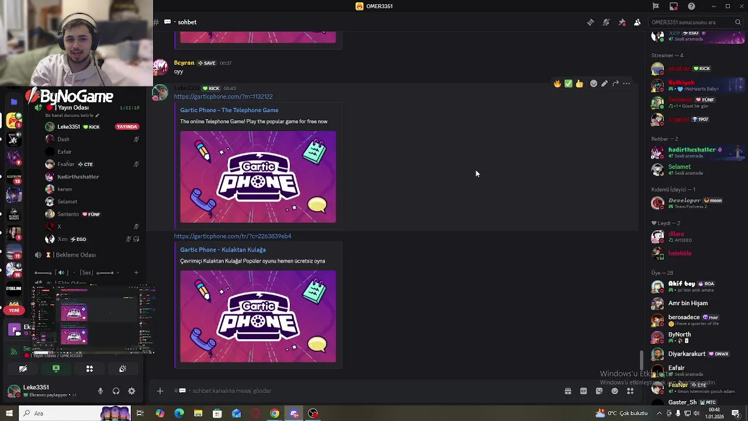Open the sticker picker icon
The image size is (748, 421).
click(x=599, y=391)
